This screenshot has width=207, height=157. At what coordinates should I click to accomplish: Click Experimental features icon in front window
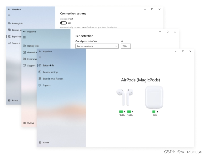click(40, 79)
